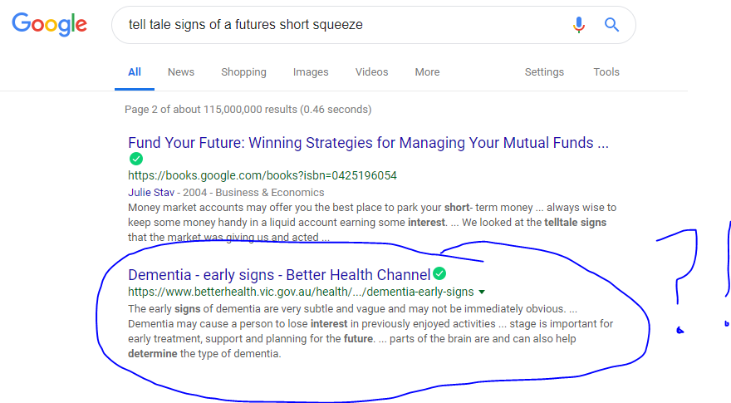The image size is (731, 403).
Task: Click green checkmark under Fund Your Future
Action: tap(136, 159)
